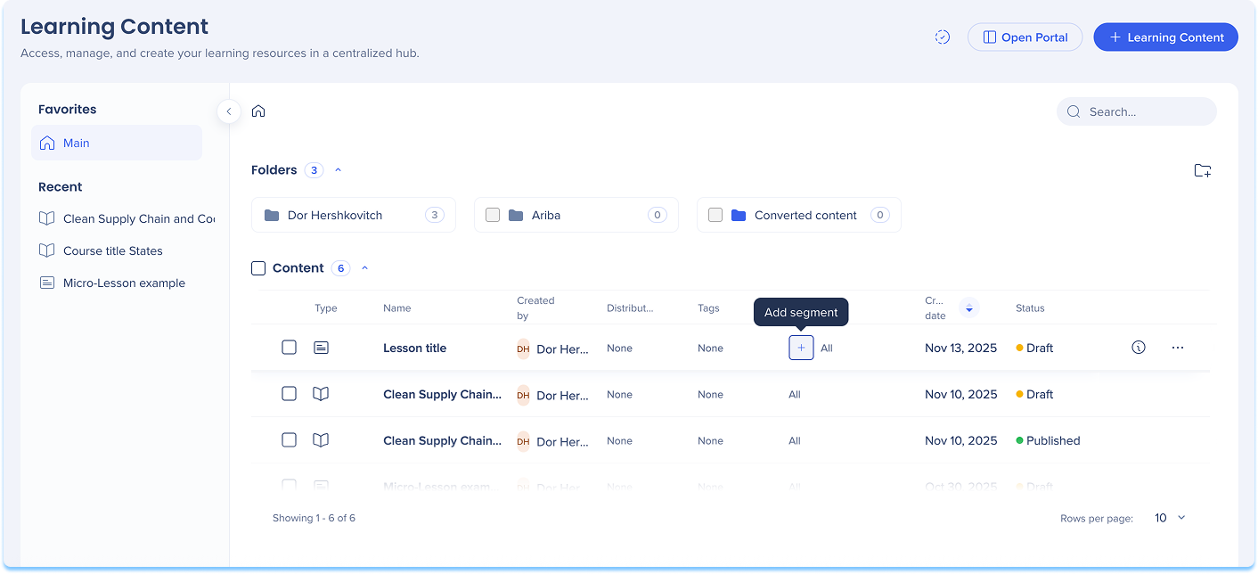
Task: Select the Ariba folder checkbox
Action: click(493, 215)
